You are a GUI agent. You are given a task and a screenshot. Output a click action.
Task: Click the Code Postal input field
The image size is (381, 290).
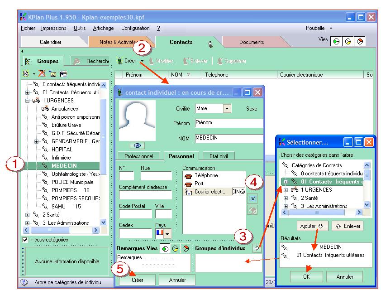[x=135, y=214]
